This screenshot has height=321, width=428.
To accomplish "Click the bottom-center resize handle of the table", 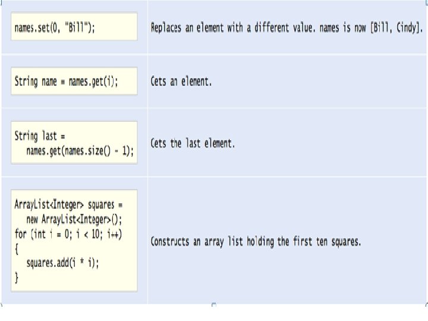I will (x=214, y=305).
